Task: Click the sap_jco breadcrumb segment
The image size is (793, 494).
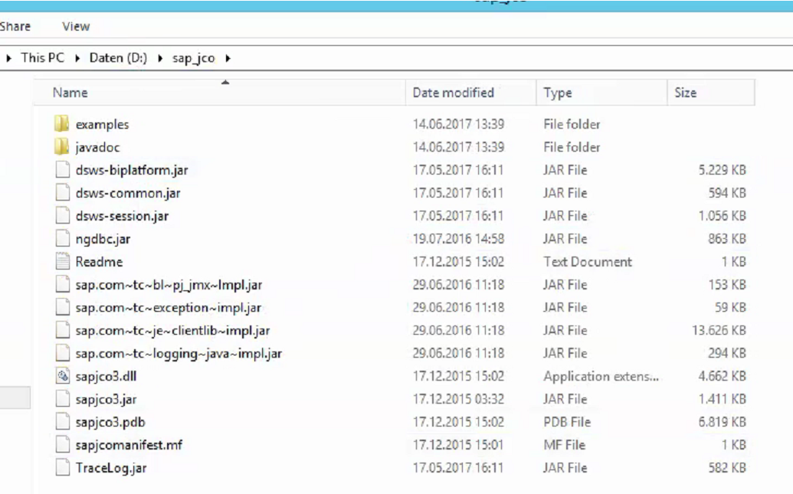Action: [x=193, y=58]
